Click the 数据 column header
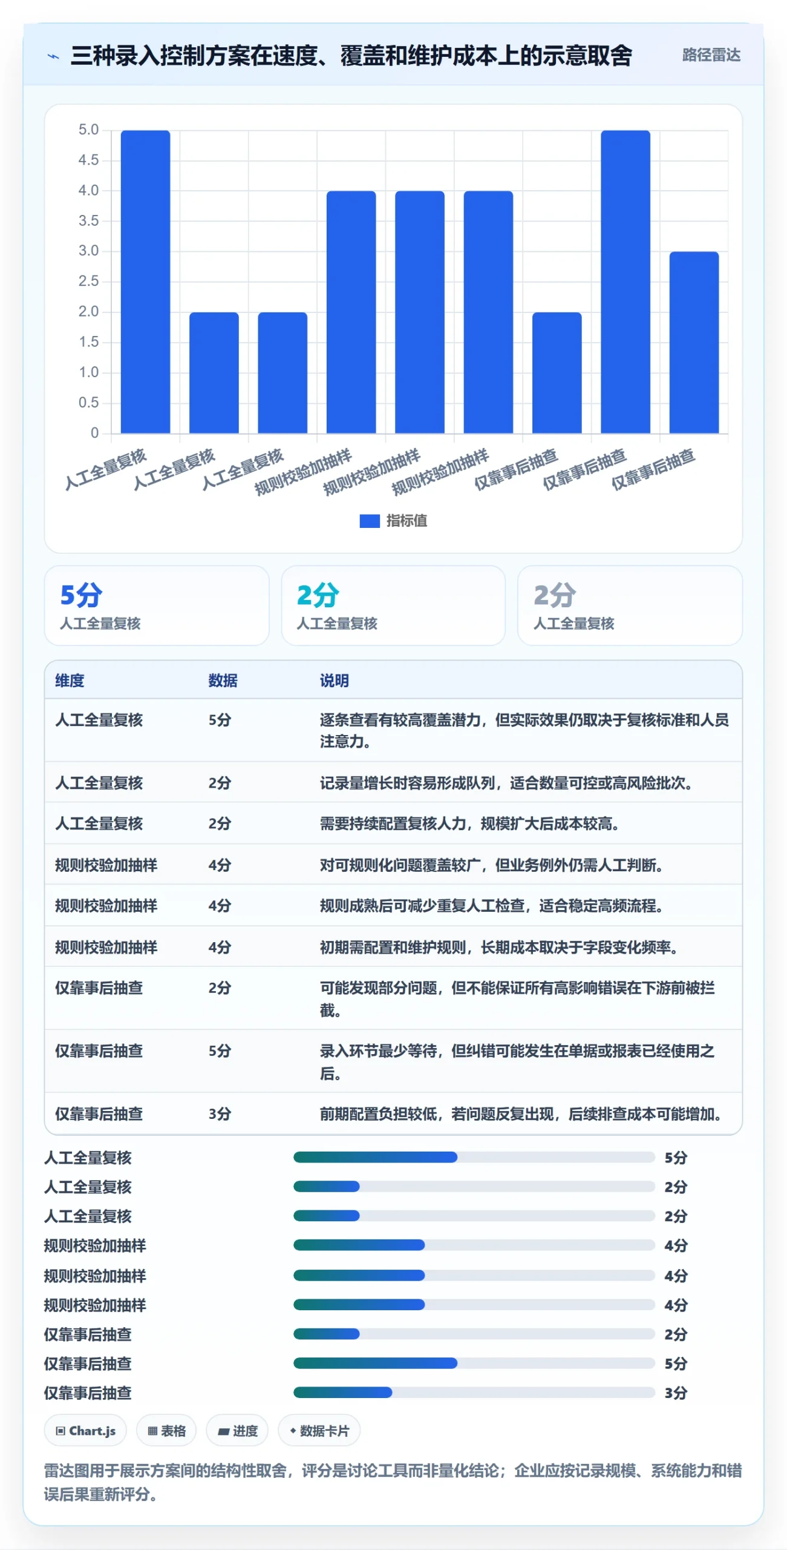 223,681
